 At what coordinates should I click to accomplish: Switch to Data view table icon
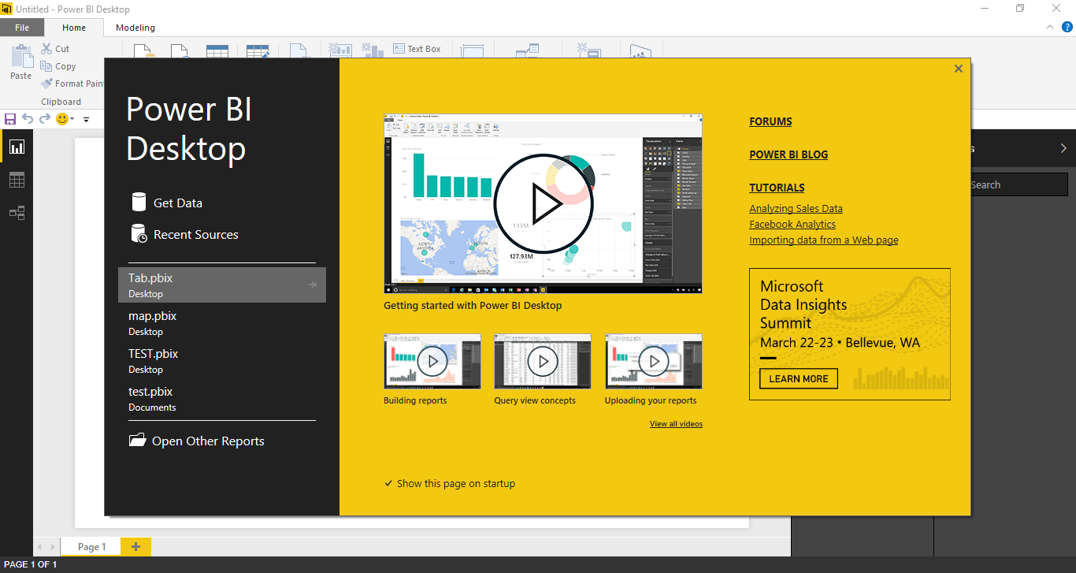17,180
